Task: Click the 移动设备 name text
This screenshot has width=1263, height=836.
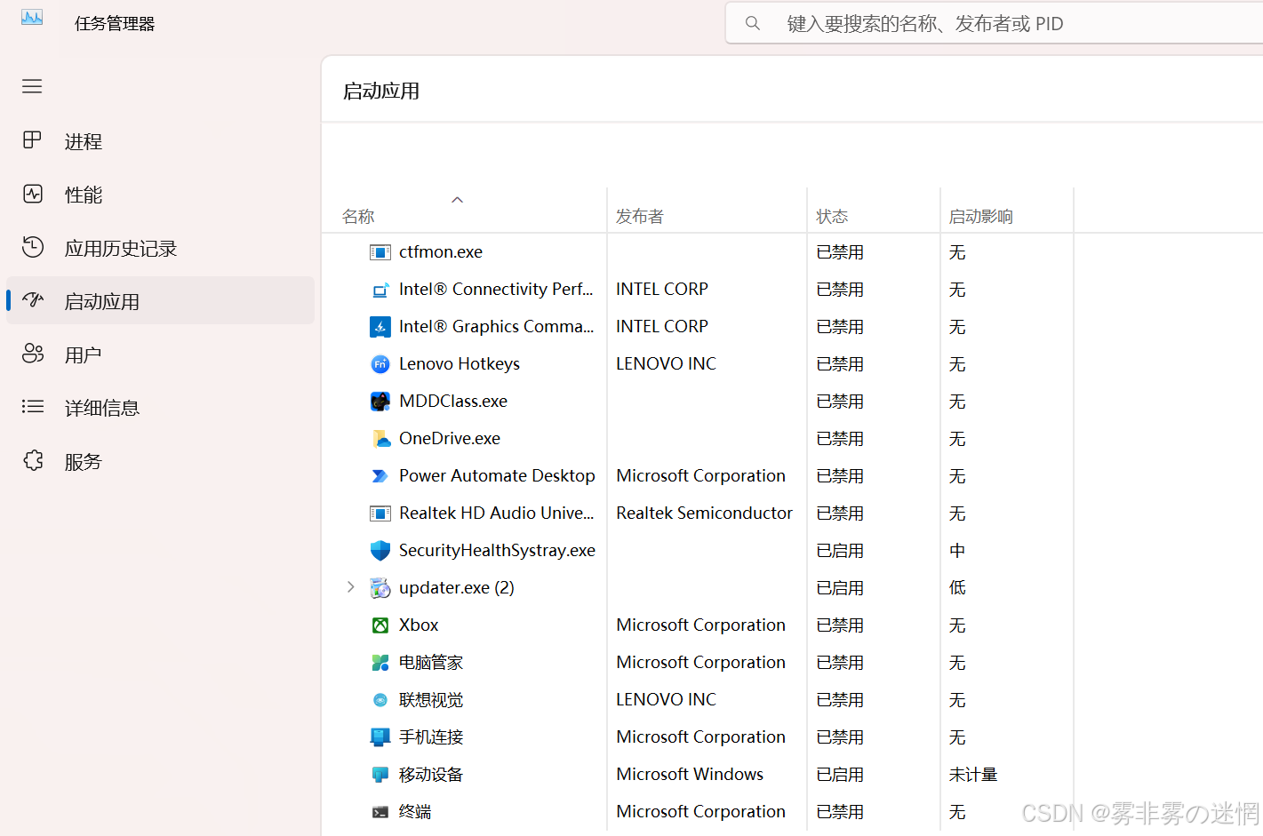Action: pyautogui.click(x=431, y=775)
